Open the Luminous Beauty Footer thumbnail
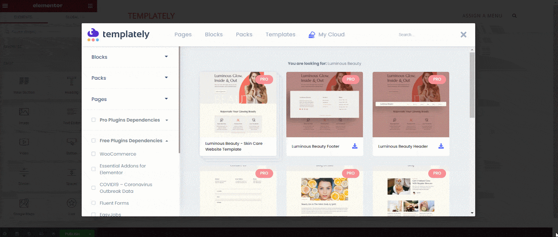 tap(325, 104)
